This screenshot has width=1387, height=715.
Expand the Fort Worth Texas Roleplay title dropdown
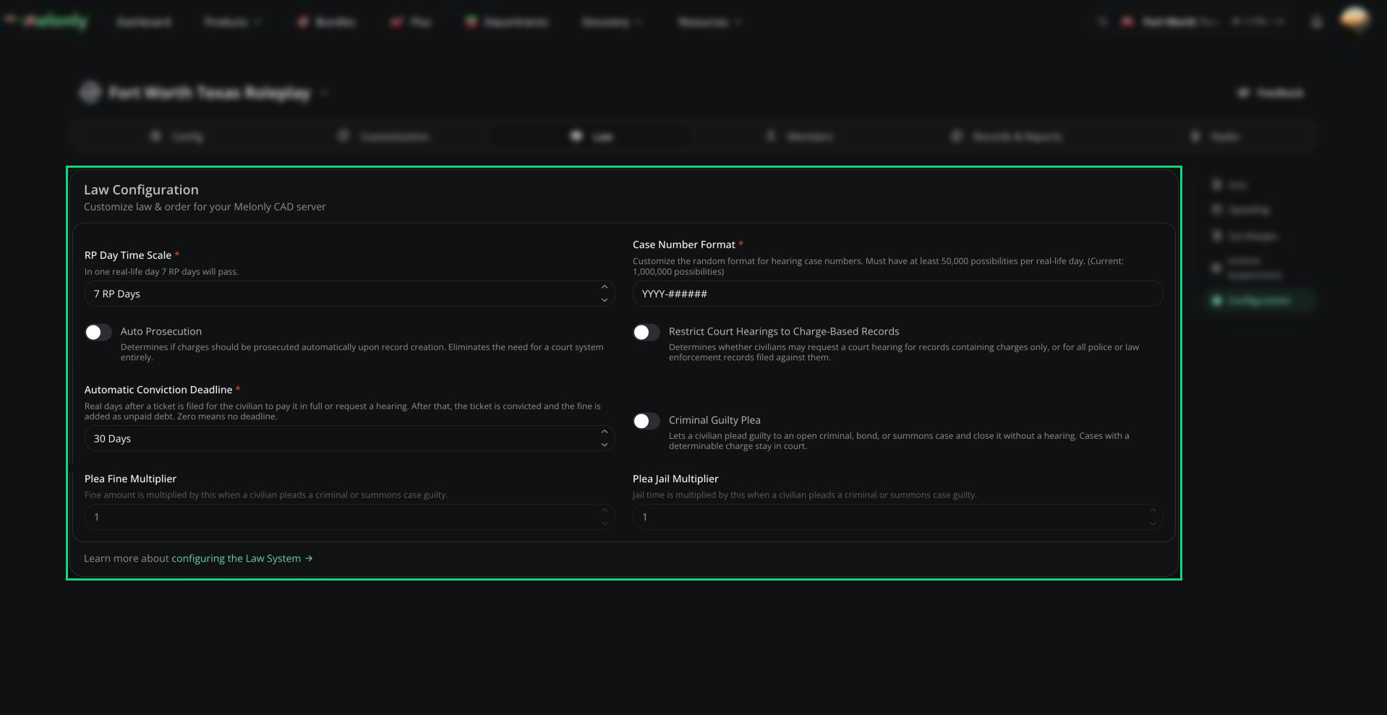[x=324, y=93]
